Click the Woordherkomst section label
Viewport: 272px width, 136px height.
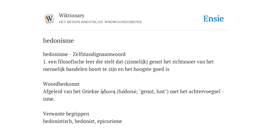(x=61, y=84)
